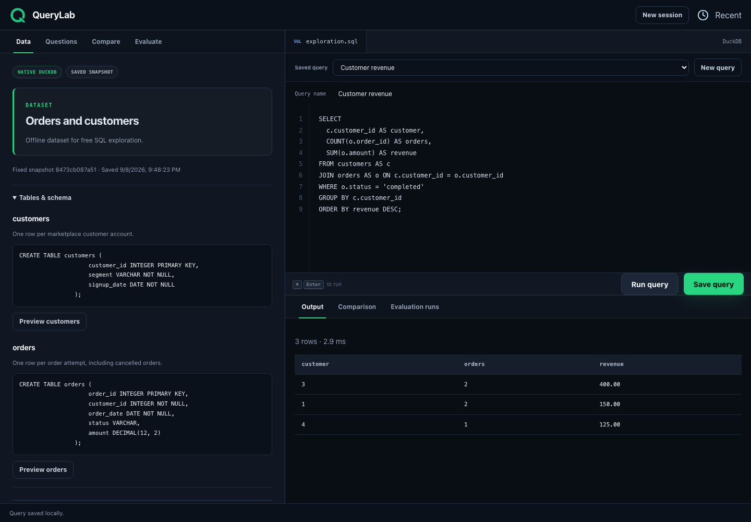Click the Fixed snapshot info text

click(96, 170)
